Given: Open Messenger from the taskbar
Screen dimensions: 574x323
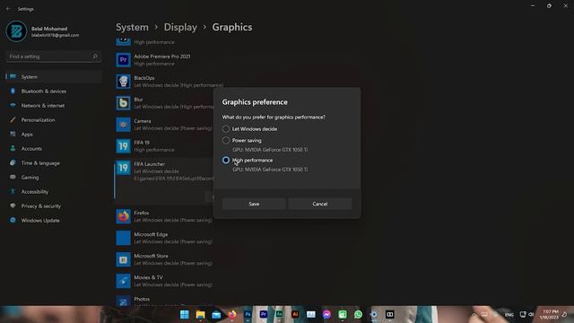Looking at the screenshot, I should tap(326, 315).
